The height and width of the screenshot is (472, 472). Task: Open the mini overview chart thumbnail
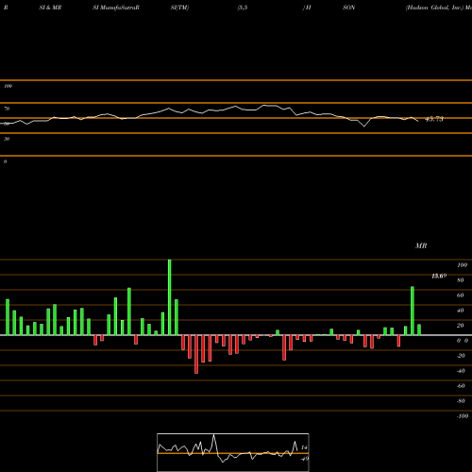coord(233,452)
